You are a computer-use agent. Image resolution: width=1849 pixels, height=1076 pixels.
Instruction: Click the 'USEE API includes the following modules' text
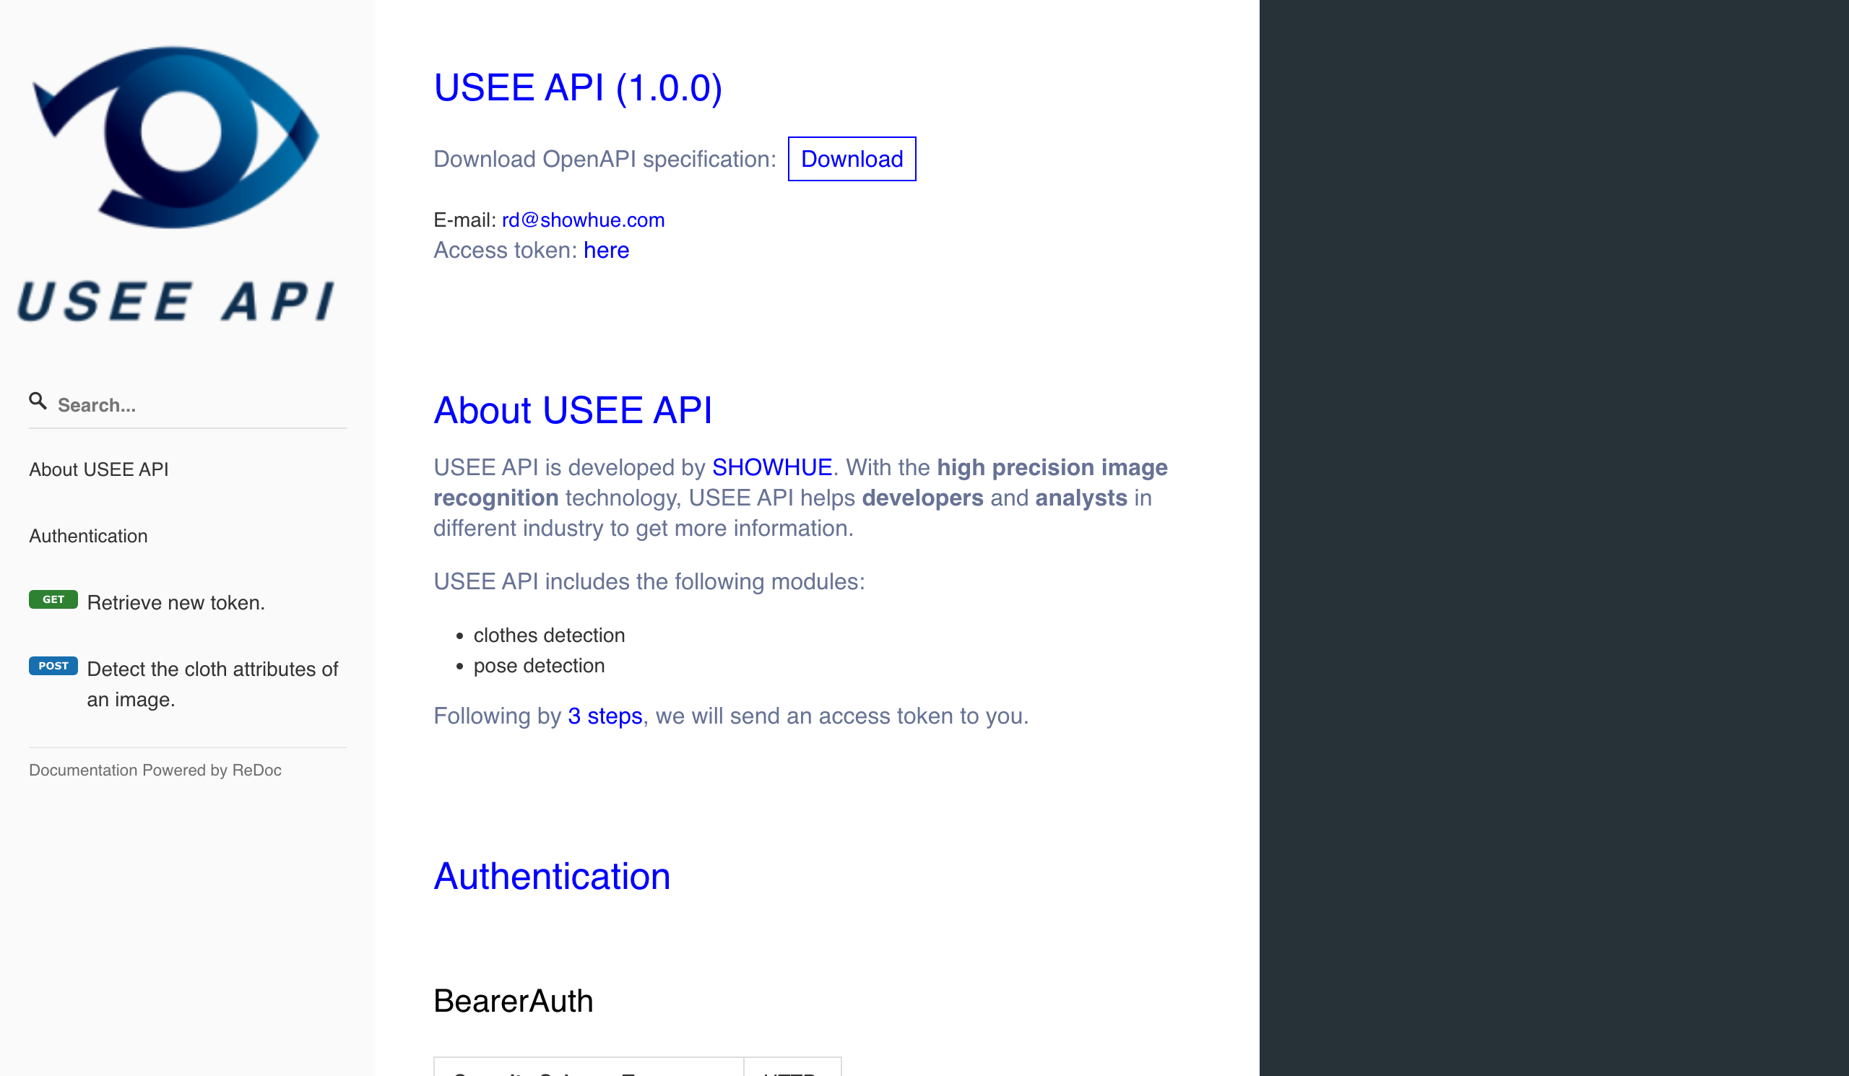coord(649,581)
